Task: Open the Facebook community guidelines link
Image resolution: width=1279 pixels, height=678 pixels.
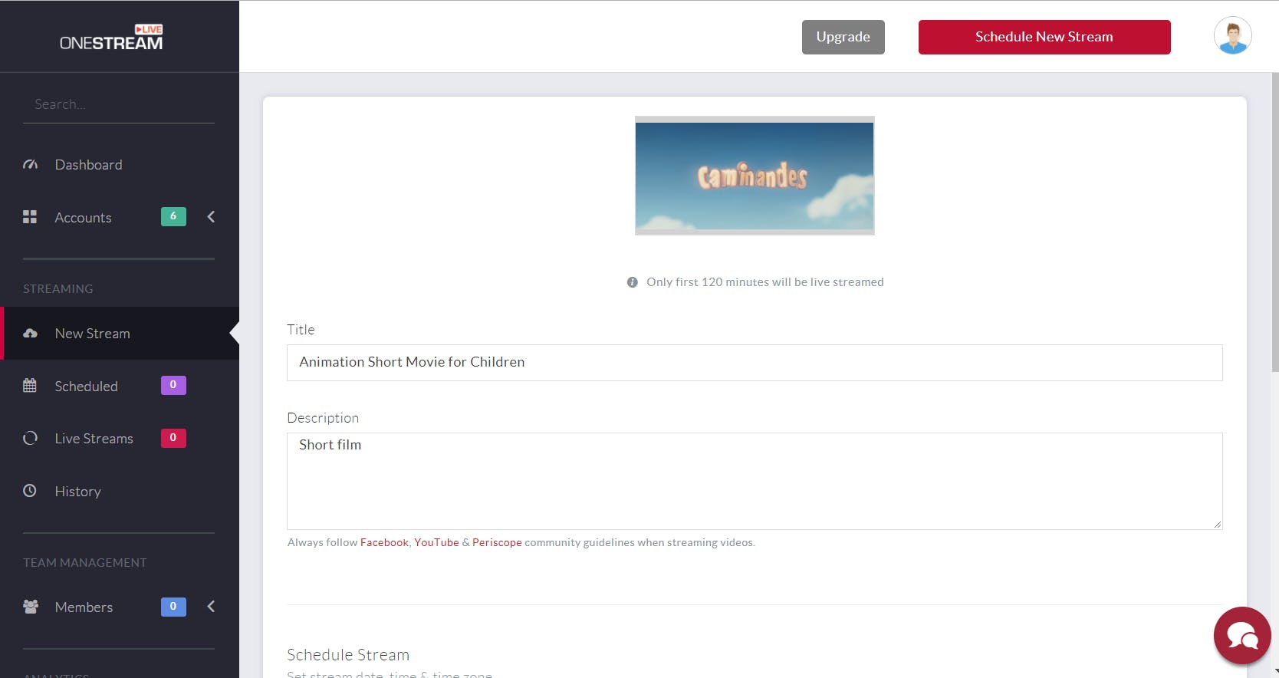Action: pos(384,542)
